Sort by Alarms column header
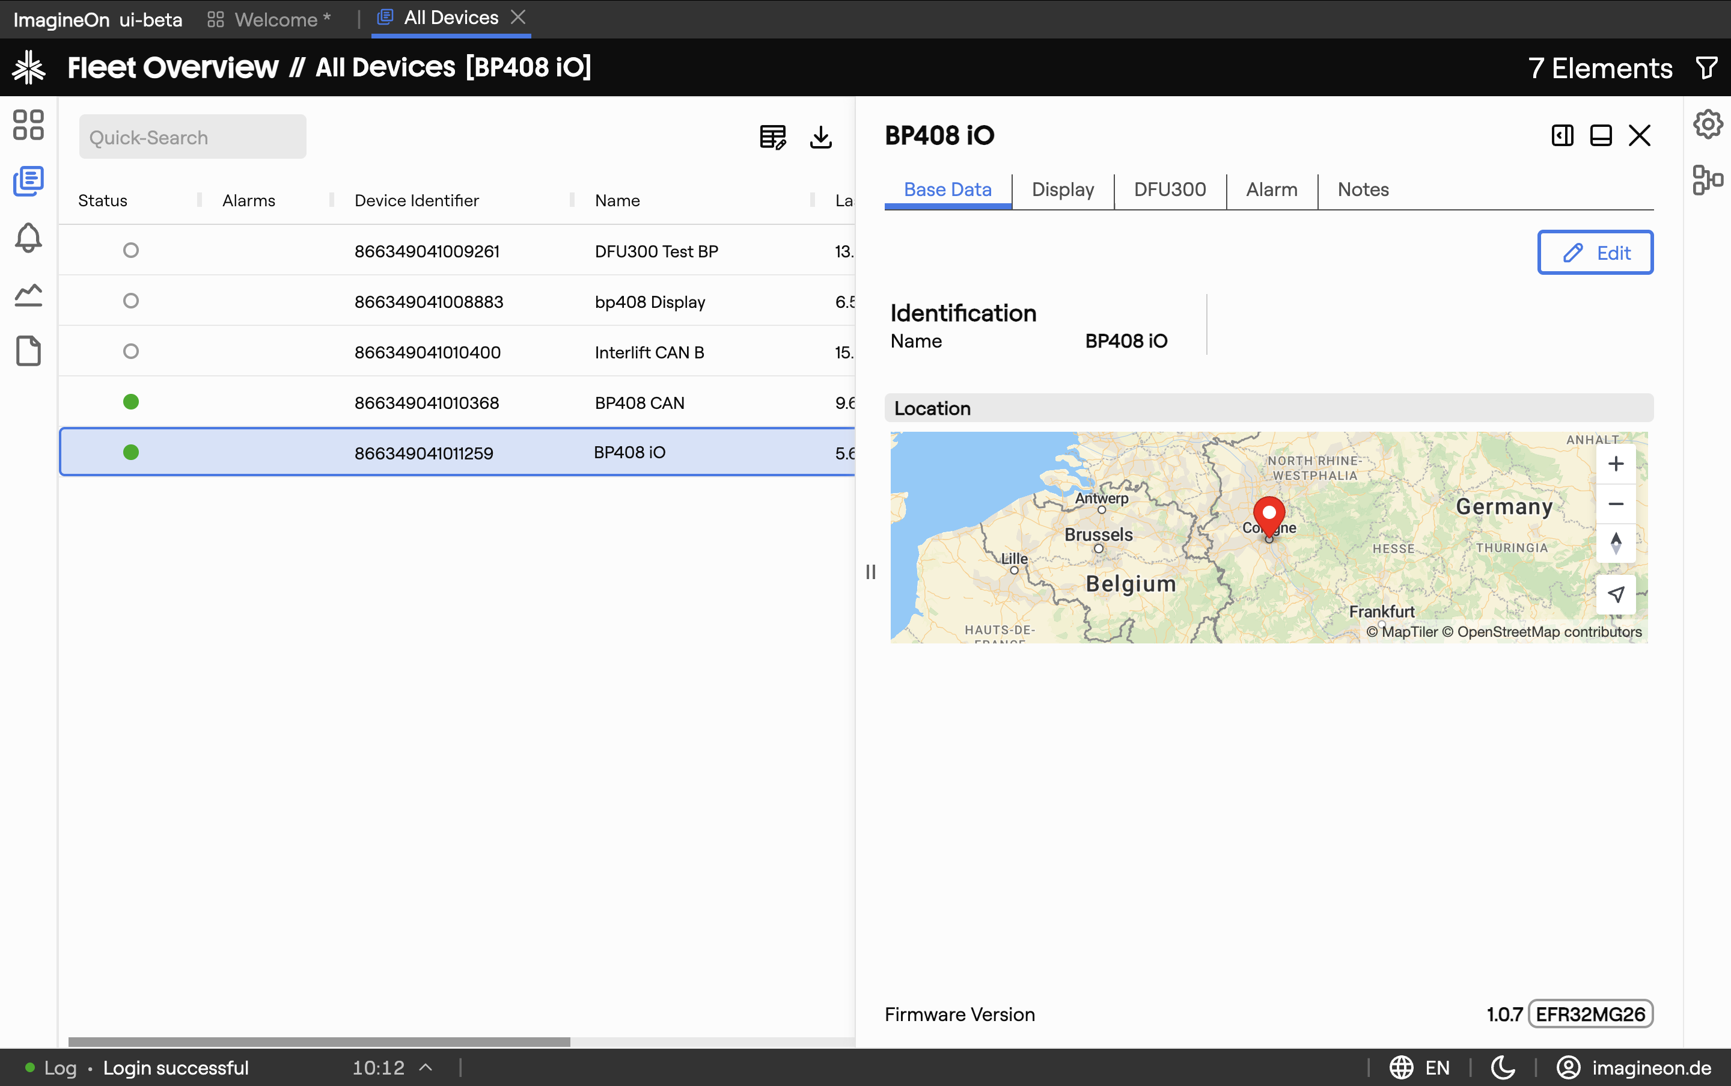Viewport: 1731px width, 1086px height. pos(248,201)
